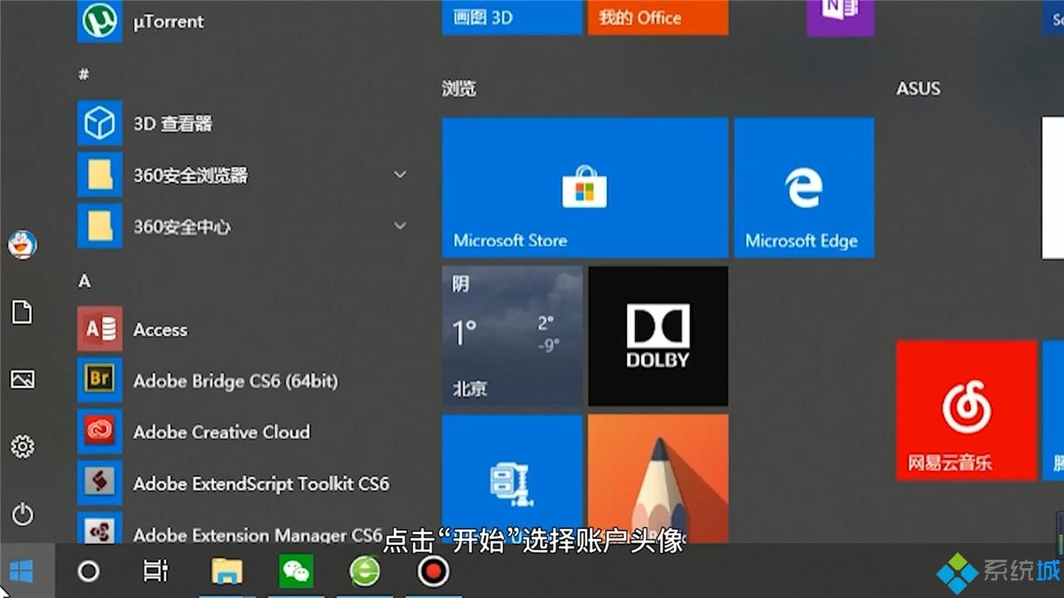Image resolution: width=1064 pixels, height=598 pixels.
Task: Open Adobe Bridge CS6 (64bit)
Action: coord(241,381)
